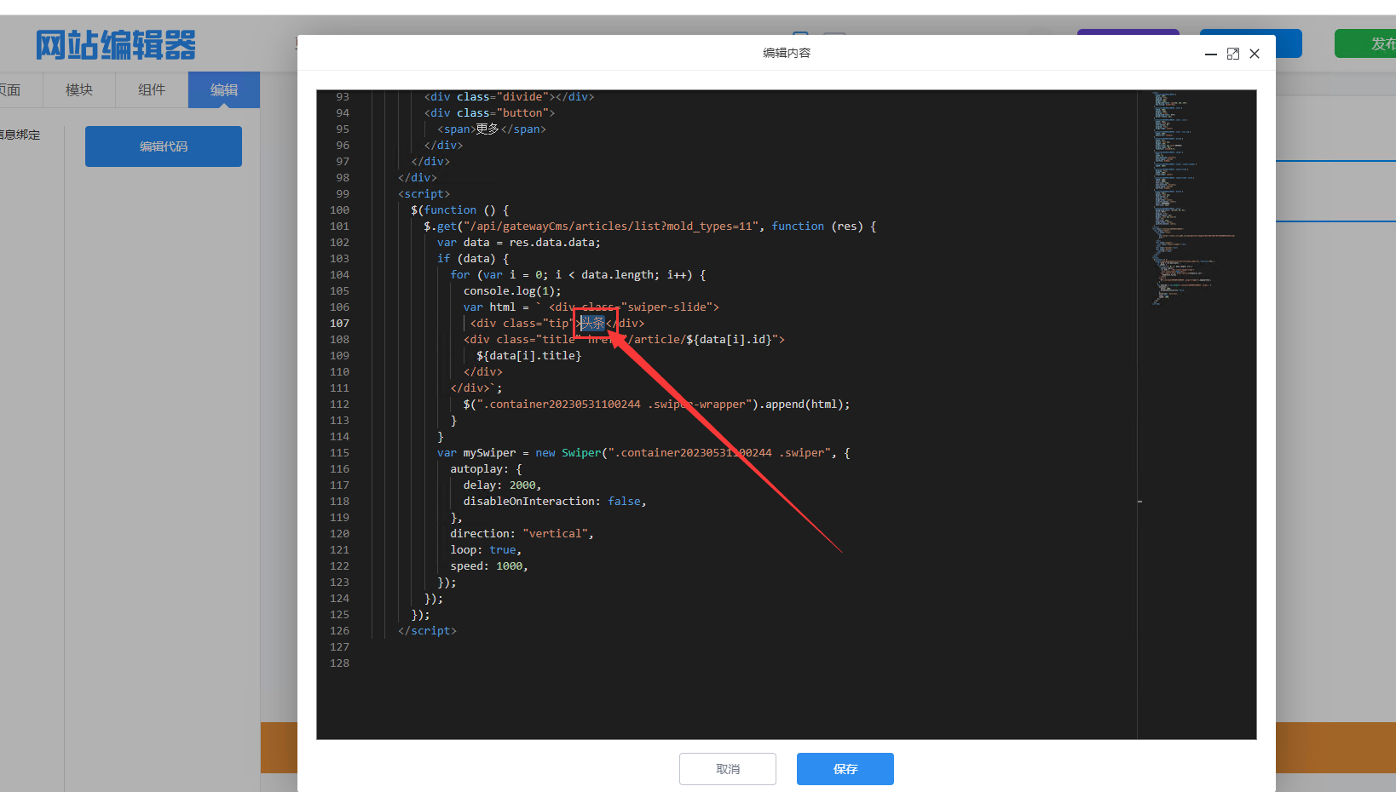
Task: Open the 编辑代码 button in the sidebar
Action: pos(164,146)
